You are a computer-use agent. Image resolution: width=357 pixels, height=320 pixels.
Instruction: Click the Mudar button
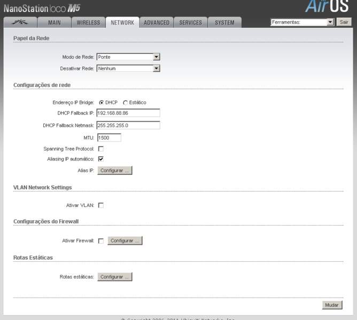click(332, 305)
